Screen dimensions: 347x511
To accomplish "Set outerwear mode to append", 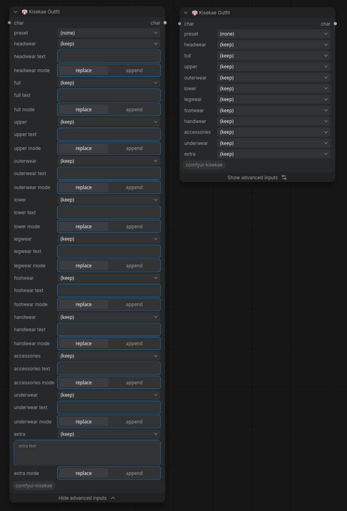I will (134, 187).
